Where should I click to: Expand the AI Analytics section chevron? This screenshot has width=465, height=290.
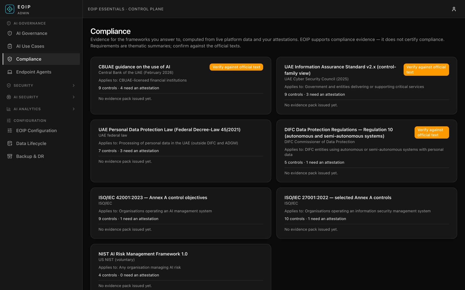74,109
